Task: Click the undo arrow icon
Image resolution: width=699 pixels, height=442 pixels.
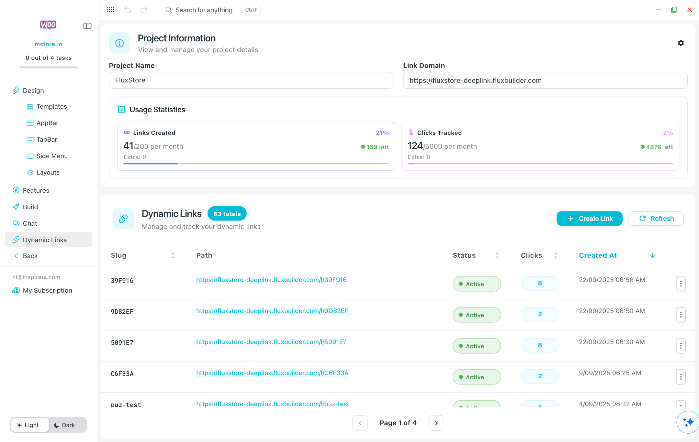Action: point(128,10)
